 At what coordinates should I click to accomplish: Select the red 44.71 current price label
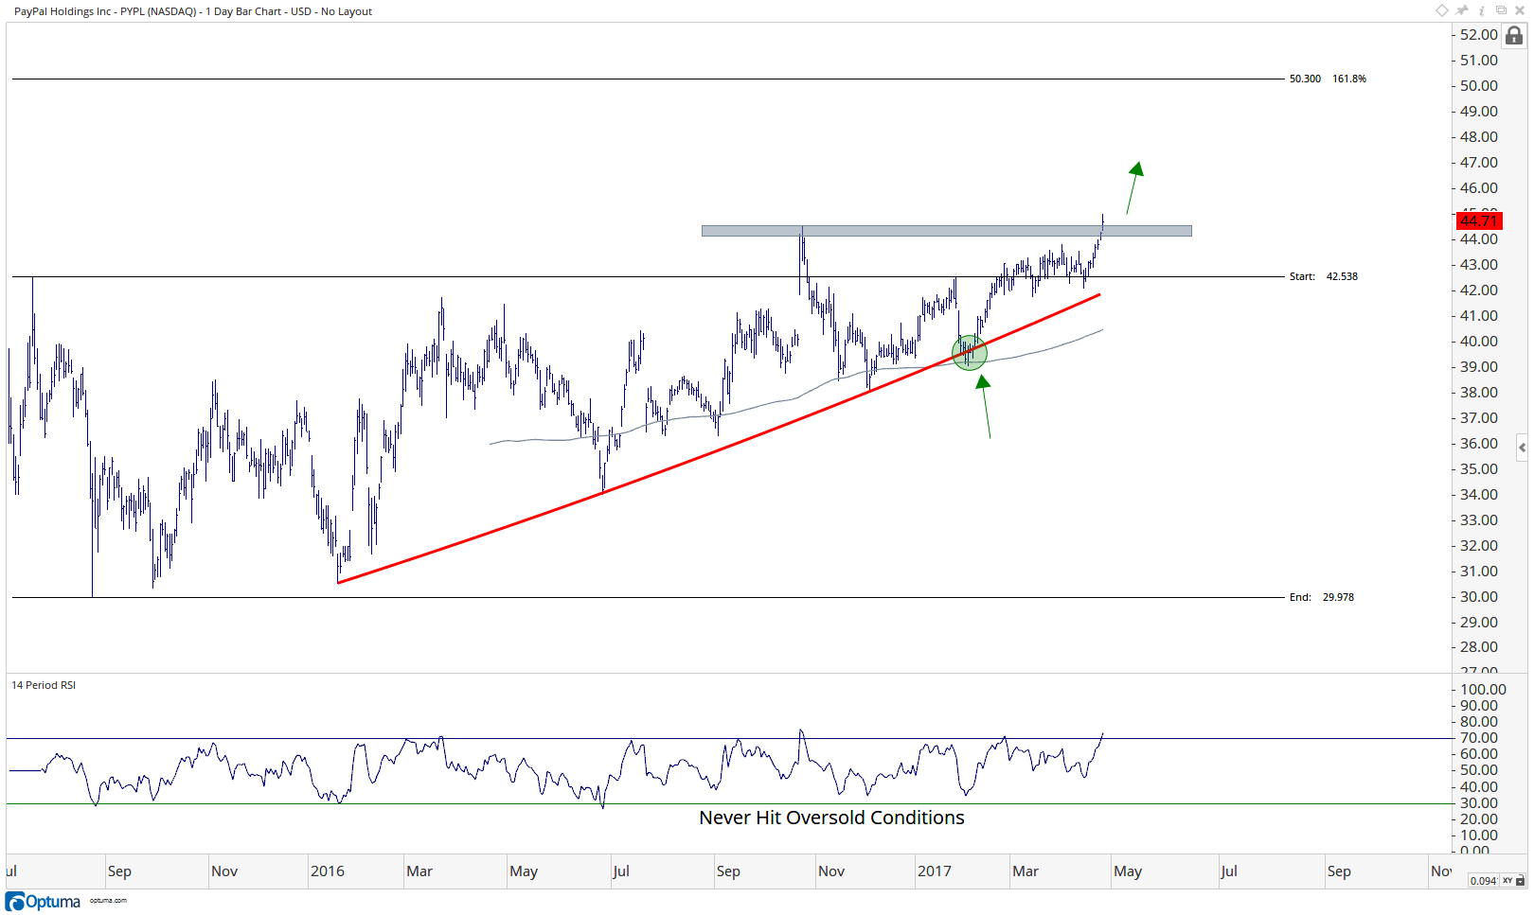click(x=1479, y=221)
